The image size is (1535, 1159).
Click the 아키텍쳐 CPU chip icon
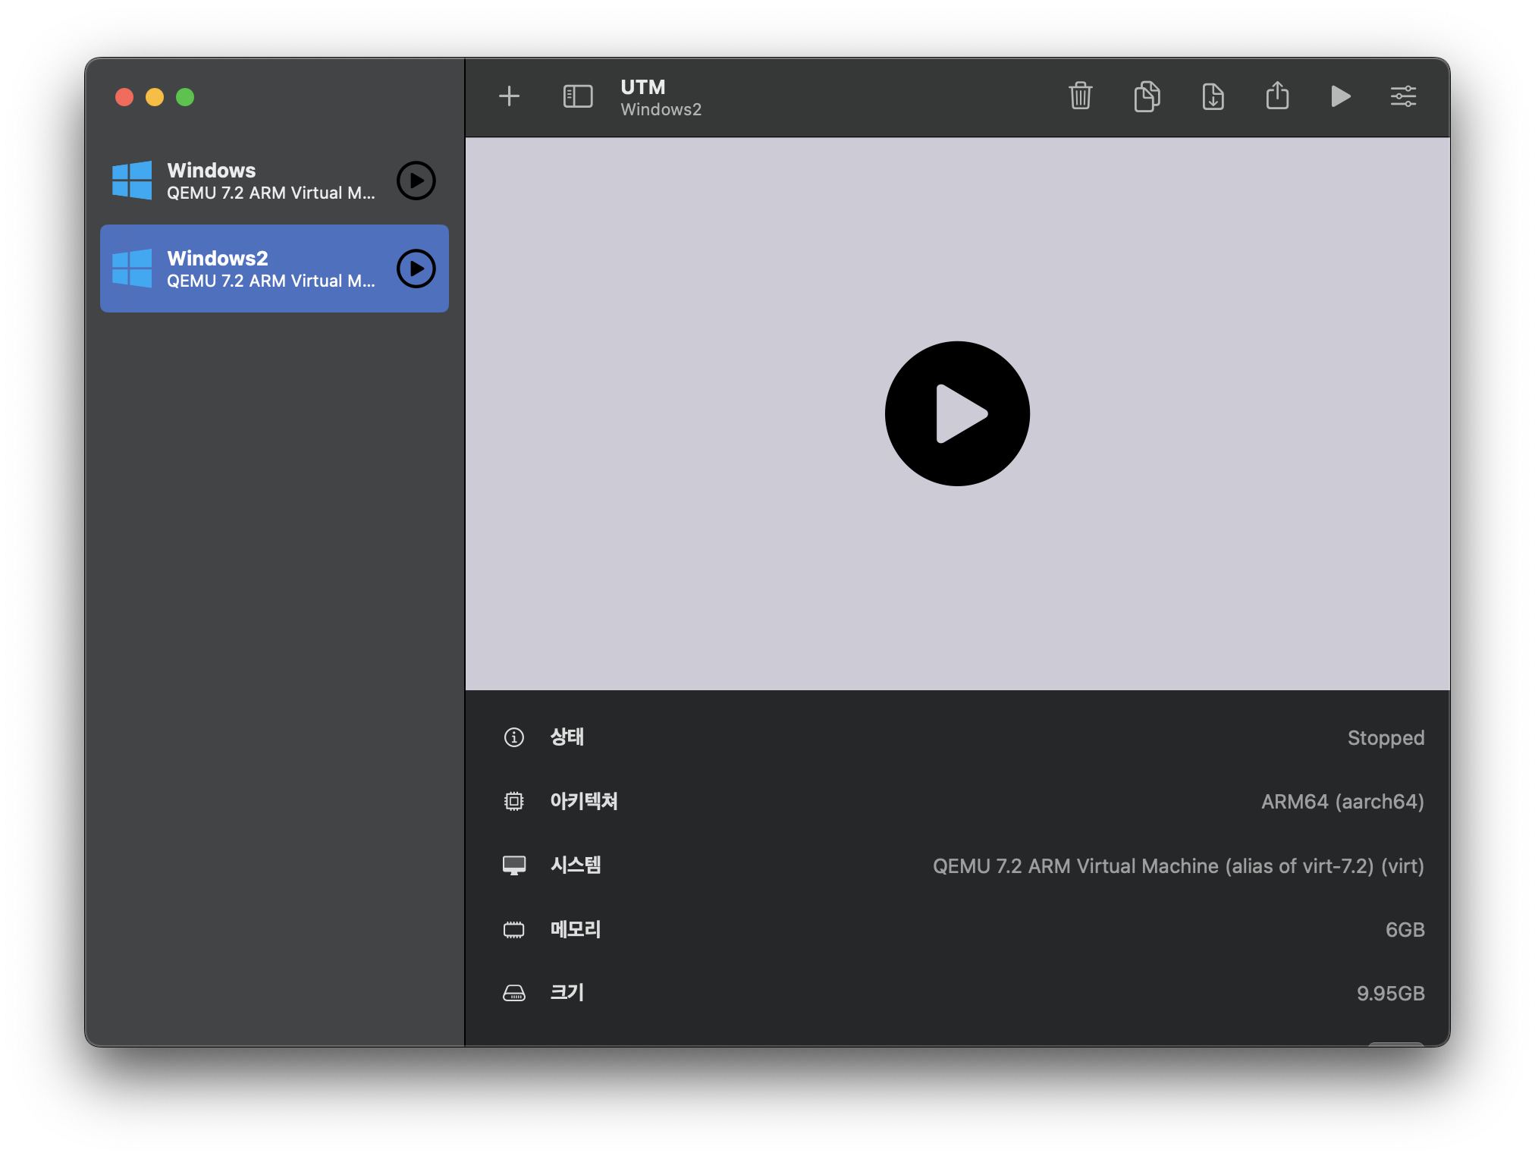[x=514, y=801]
